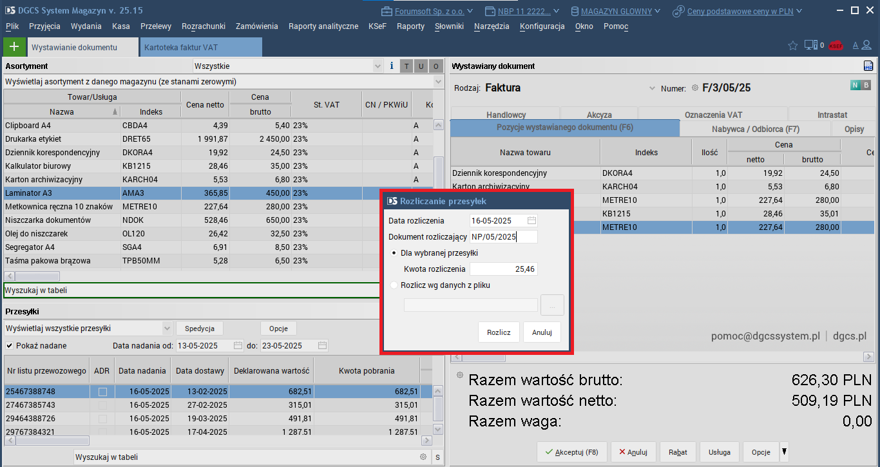The image size is (880, 467).
Task: Click the green plus new tab icon
Action: [14, 47]
